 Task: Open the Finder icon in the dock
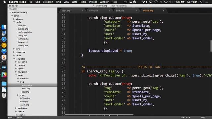tap(4, 27)
